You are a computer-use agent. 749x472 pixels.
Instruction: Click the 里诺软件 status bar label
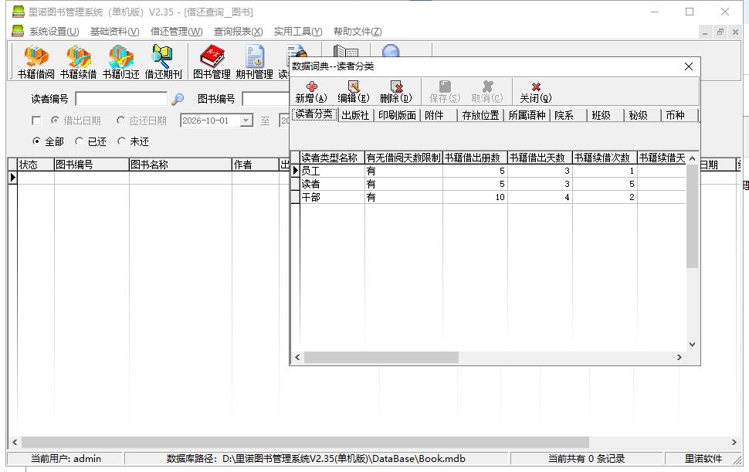tap(703, 459)
